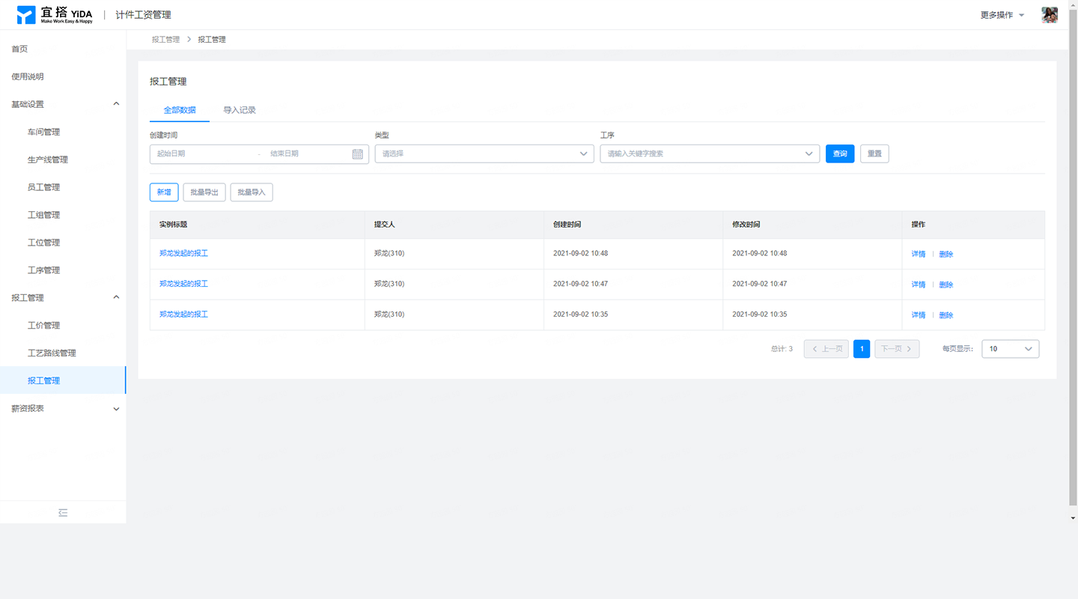Open 郑龙发起的报工 created at 10:47
The height and width of the screenshot is (599, 1078).
coord(183,284)
